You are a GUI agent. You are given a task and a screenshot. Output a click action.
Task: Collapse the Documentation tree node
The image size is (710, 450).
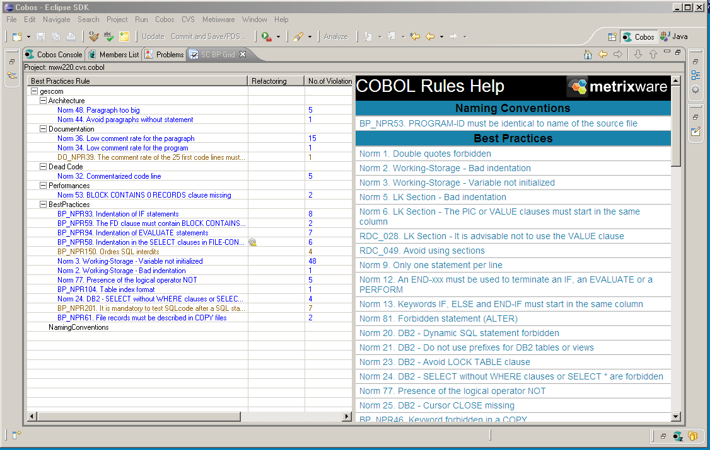[43, 129]
